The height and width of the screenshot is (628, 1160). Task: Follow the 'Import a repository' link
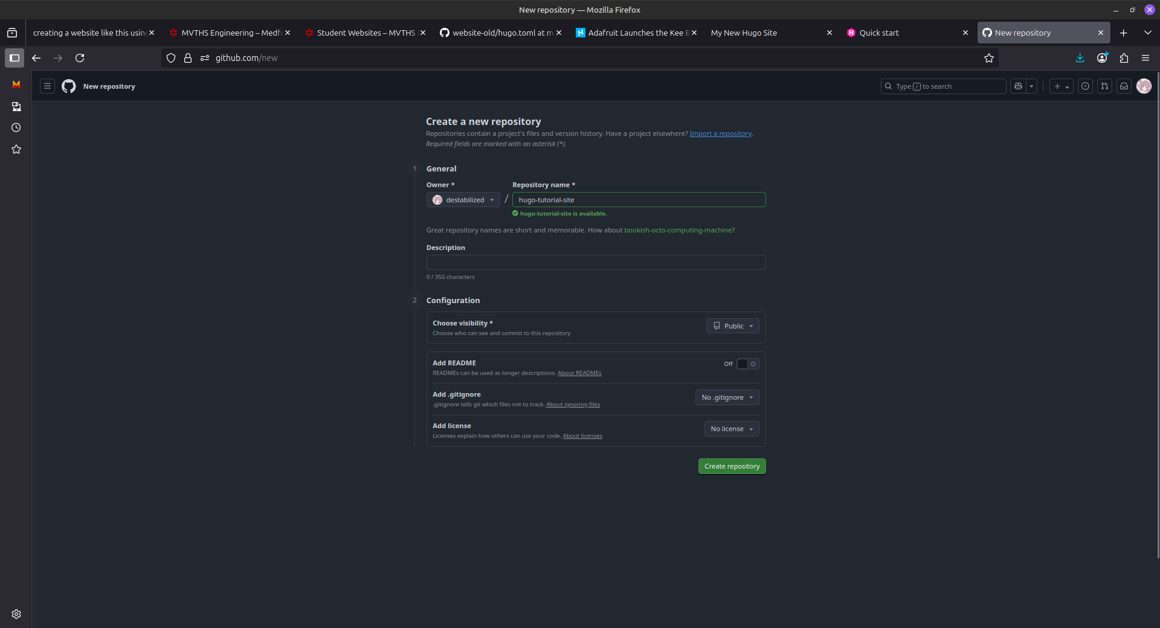[x=720, y=133]
